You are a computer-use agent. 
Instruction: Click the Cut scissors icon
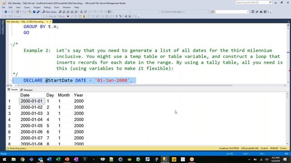pyautogui.click(x=81, y=12)
